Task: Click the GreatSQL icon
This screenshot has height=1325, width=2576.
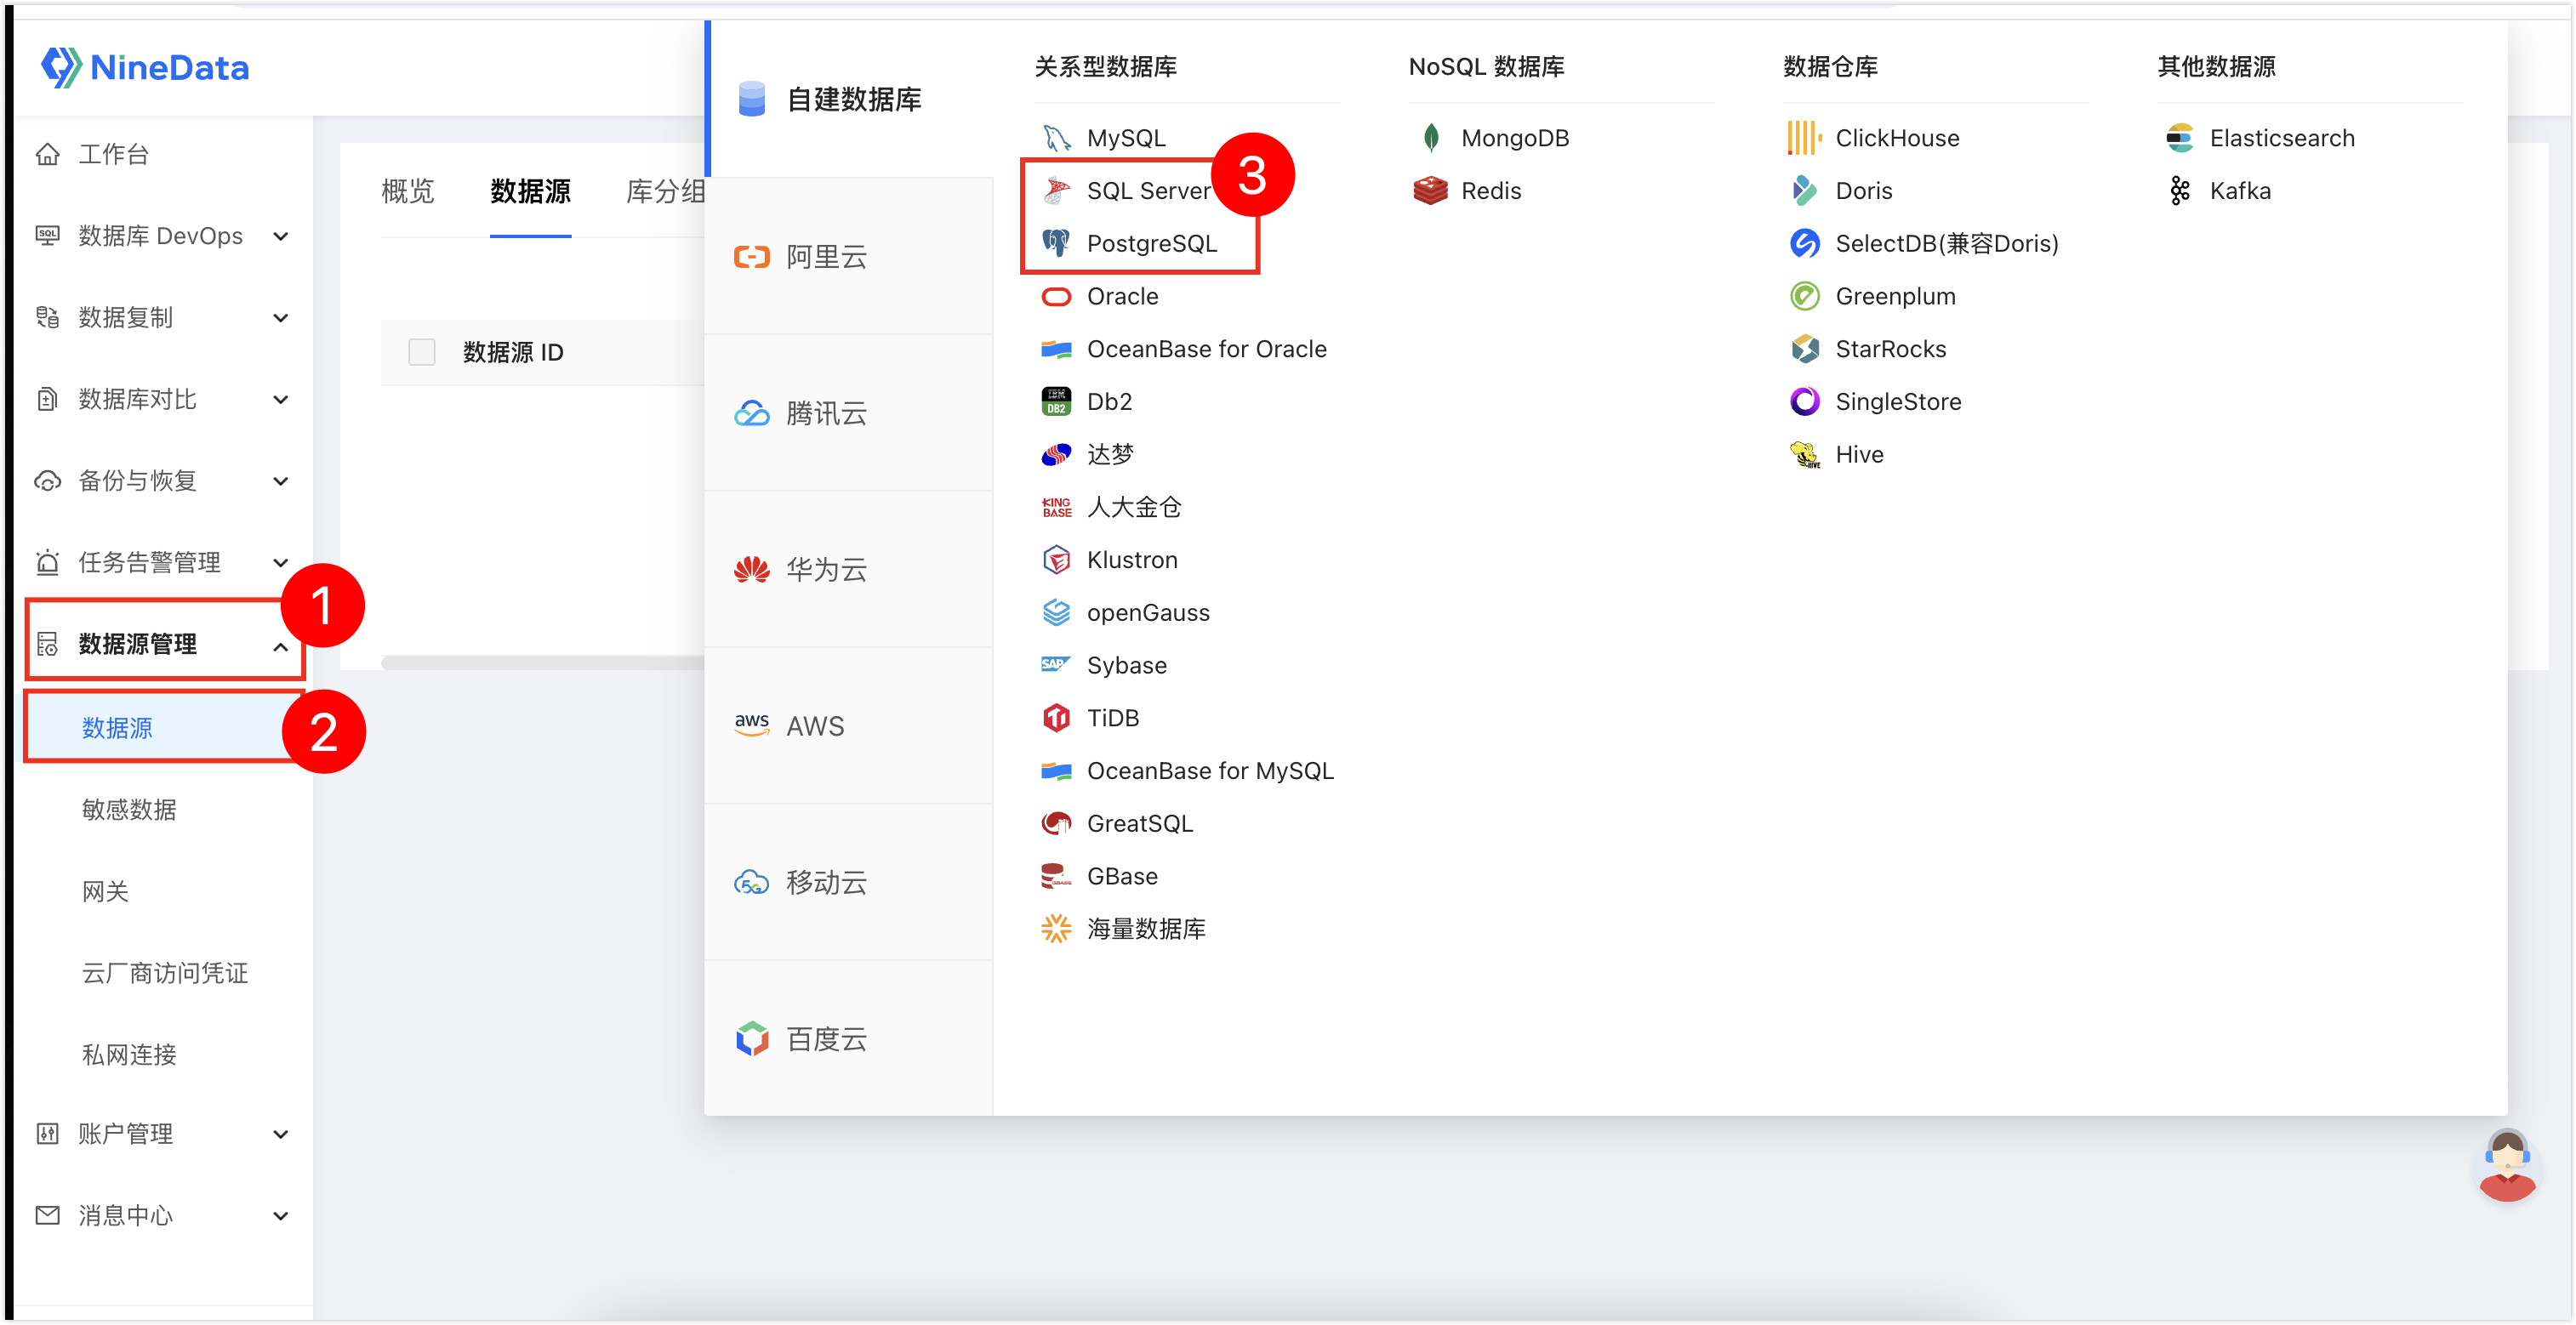Action: pyautogui.click(x=1056, y=823)
